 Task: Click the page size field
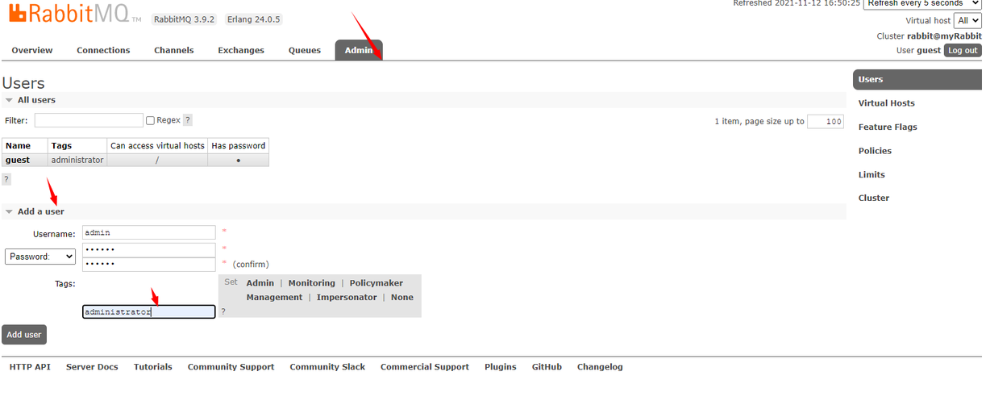(826, 122)
